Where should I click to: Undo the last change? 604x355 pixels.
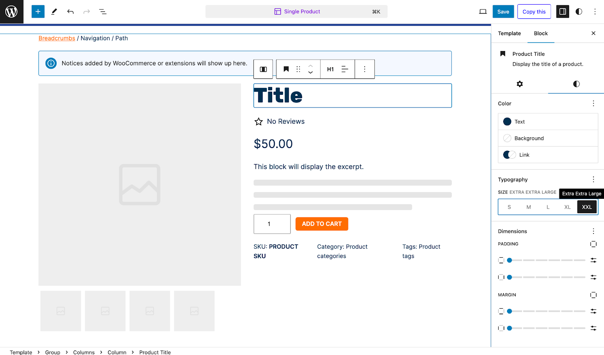(x=70, y=12)
